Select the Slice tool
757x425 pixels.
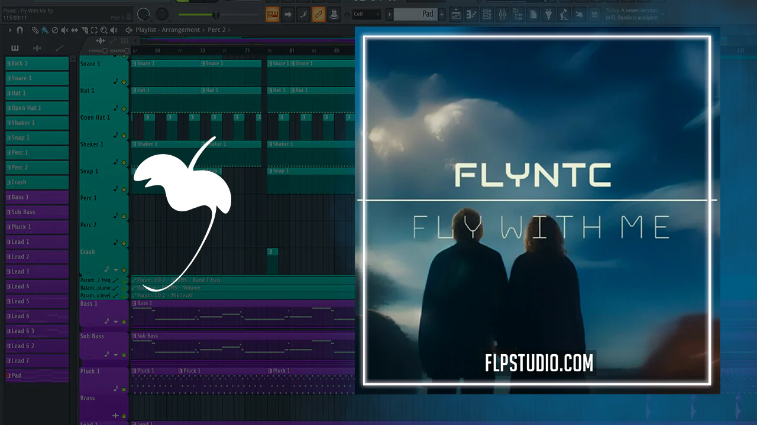point(85,30)
